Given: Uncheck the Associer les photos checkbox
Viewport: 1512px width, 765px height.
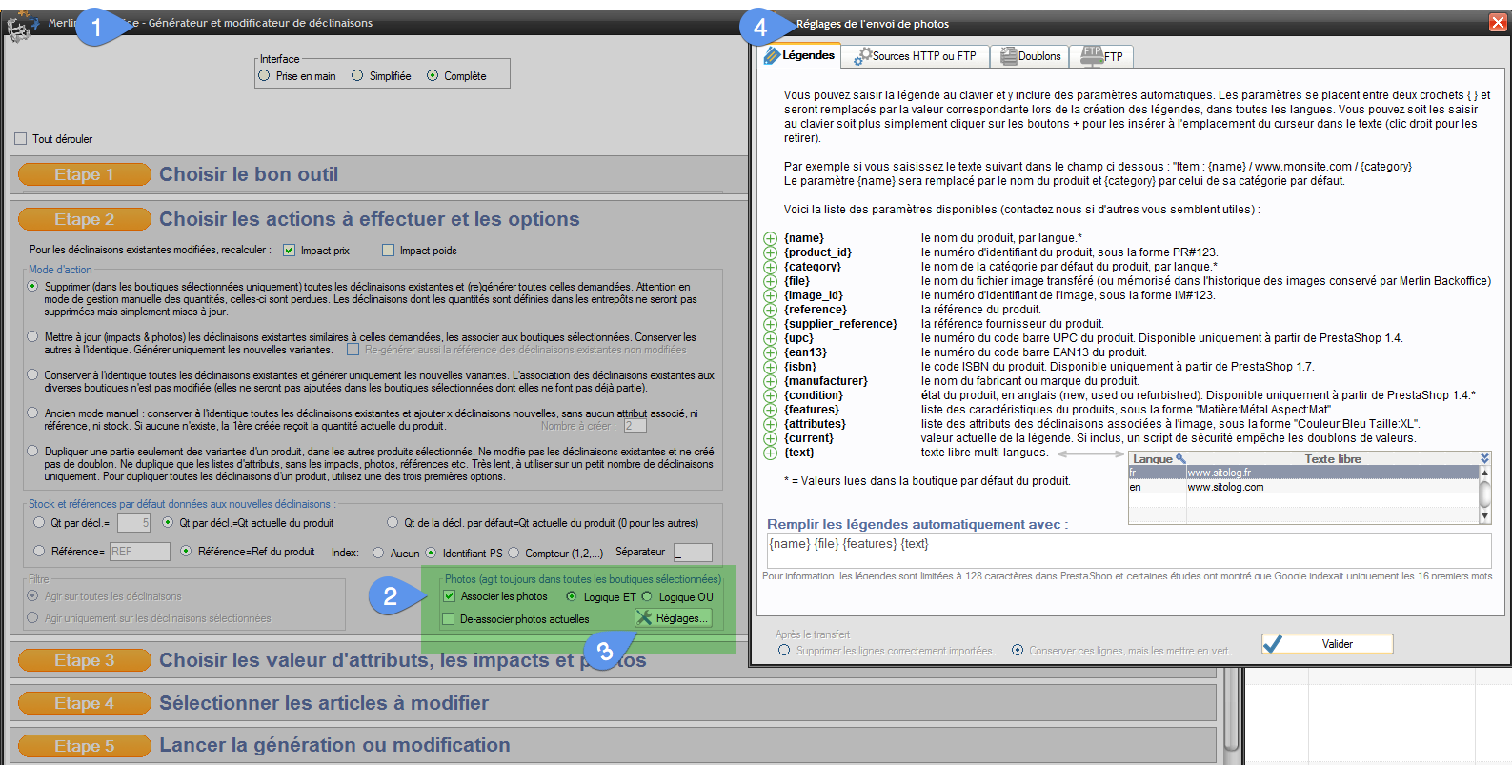Looking at the screenshot, I should coord(449,596).
